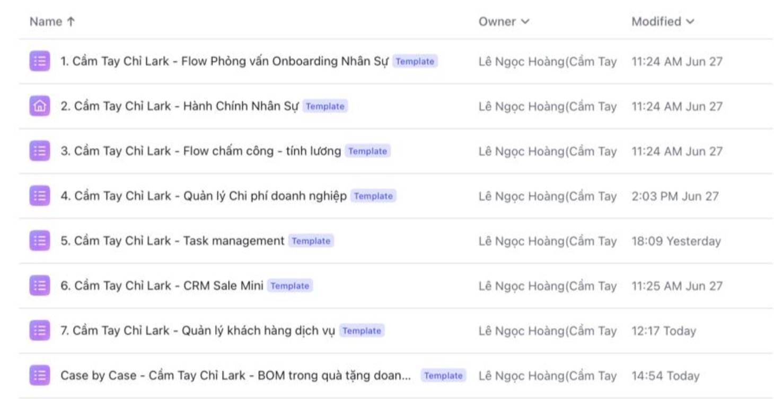Click the icon of '7. Quản lý khách hàng dịch vụ'
The width and height of the screenshot is (774, 399).
point(40,331)
